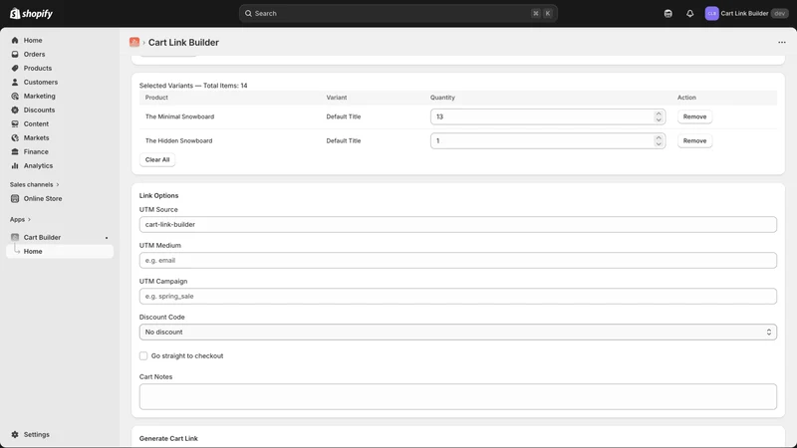Open Analytics page
797x448 pixels.
coord(38,165)
